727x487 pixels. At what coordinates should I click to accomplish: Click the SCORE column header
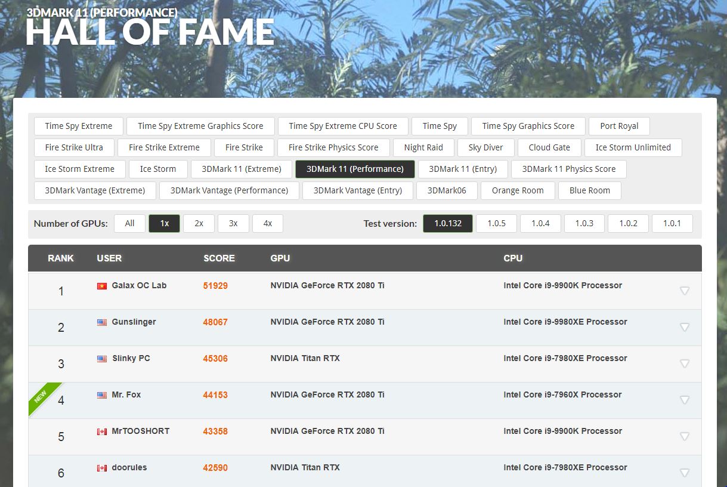click(x=219, y=258)
